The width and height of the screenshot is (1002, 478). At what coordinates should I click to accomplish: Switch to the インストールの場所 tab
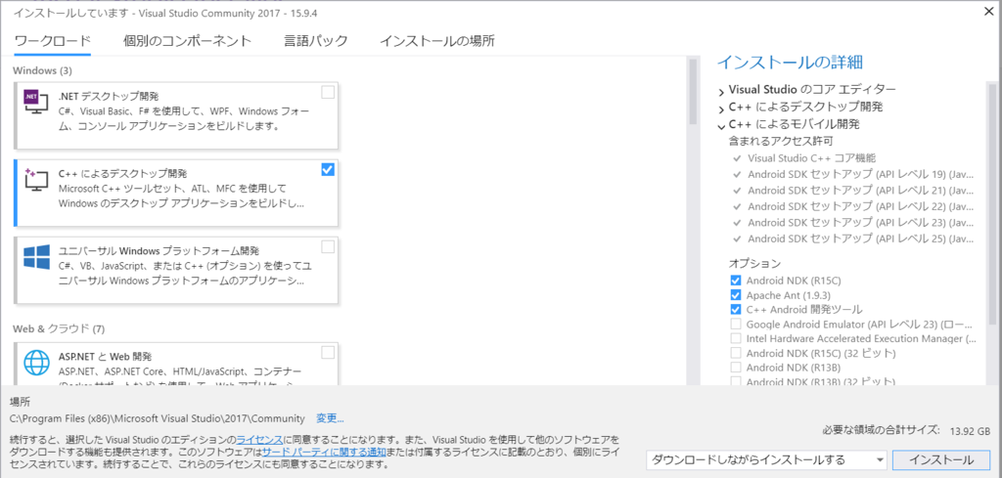pyautogui.click(x=437, y=41)
